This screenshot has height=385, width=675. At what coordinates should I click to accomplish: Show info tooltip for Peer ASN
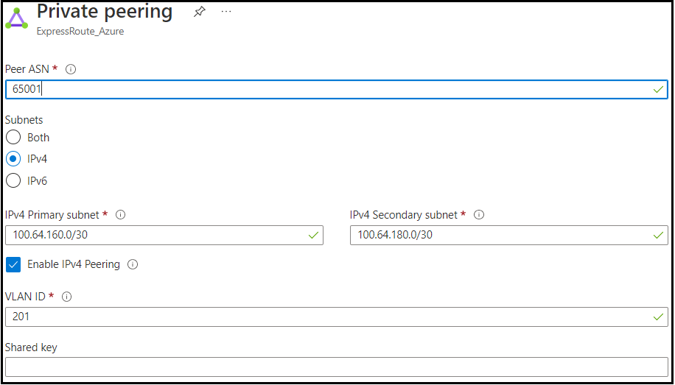71,69
